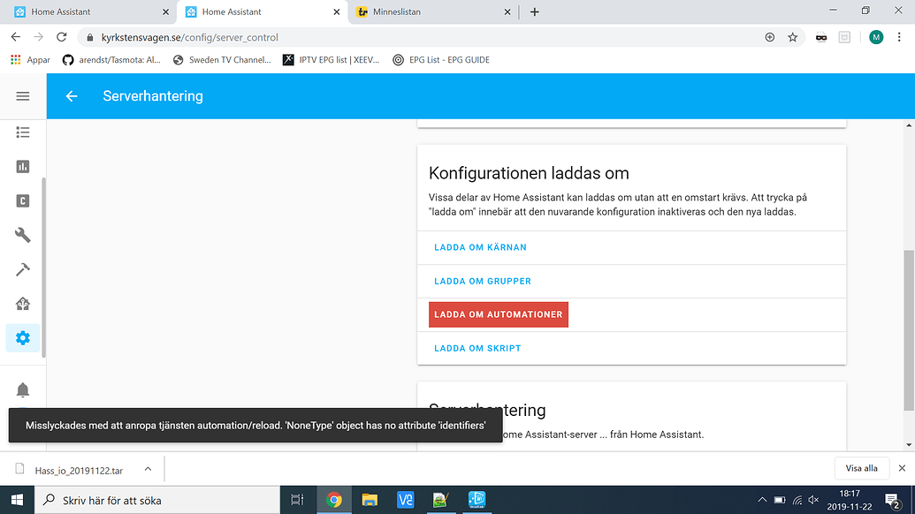915x514 pixels.
Task: Switch to the first Home Assistant tab
Action: (x=88, y=12)
